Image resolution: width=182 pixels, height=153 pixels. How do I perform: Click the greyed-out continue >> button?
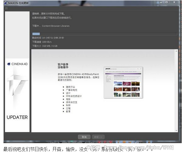pyautogui.click(x=98, y=137)
